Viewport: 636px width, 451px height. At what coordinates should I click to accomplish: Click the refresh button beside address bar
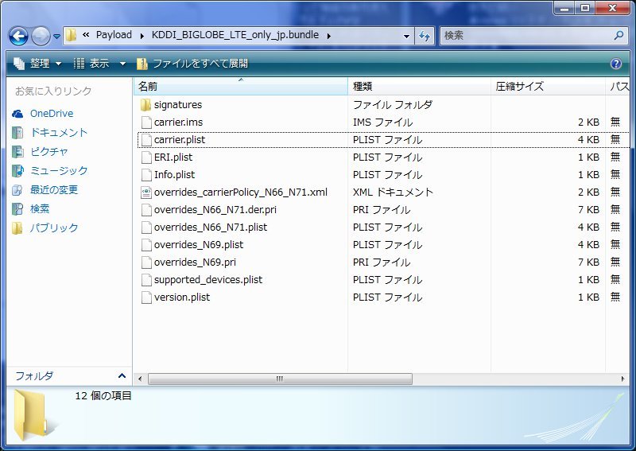pyautogui.click(x=425, y=36)
